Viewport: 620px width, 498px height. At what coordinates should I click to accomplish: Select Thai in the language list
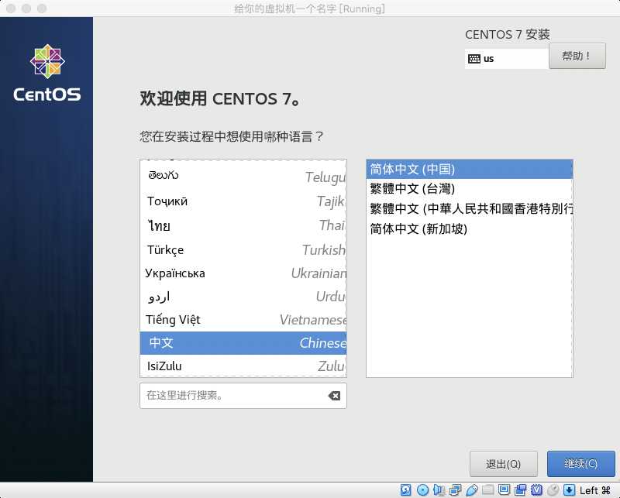(x=243, y=225)
